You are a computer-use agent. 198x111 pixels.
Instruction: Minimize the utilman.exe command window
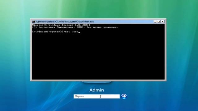point(155,22)
